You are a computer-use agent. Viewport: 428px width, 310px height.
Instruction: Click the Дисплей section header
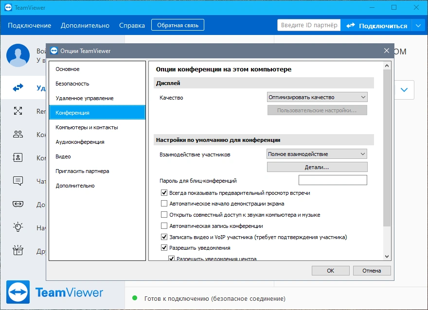pyautogui.click(x=264, y=83)
